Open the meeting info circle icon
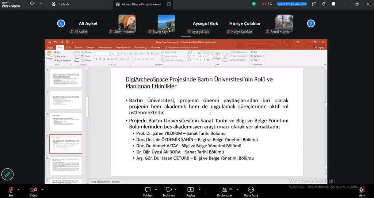The image size is (374, 198). [x=32, y=4]
